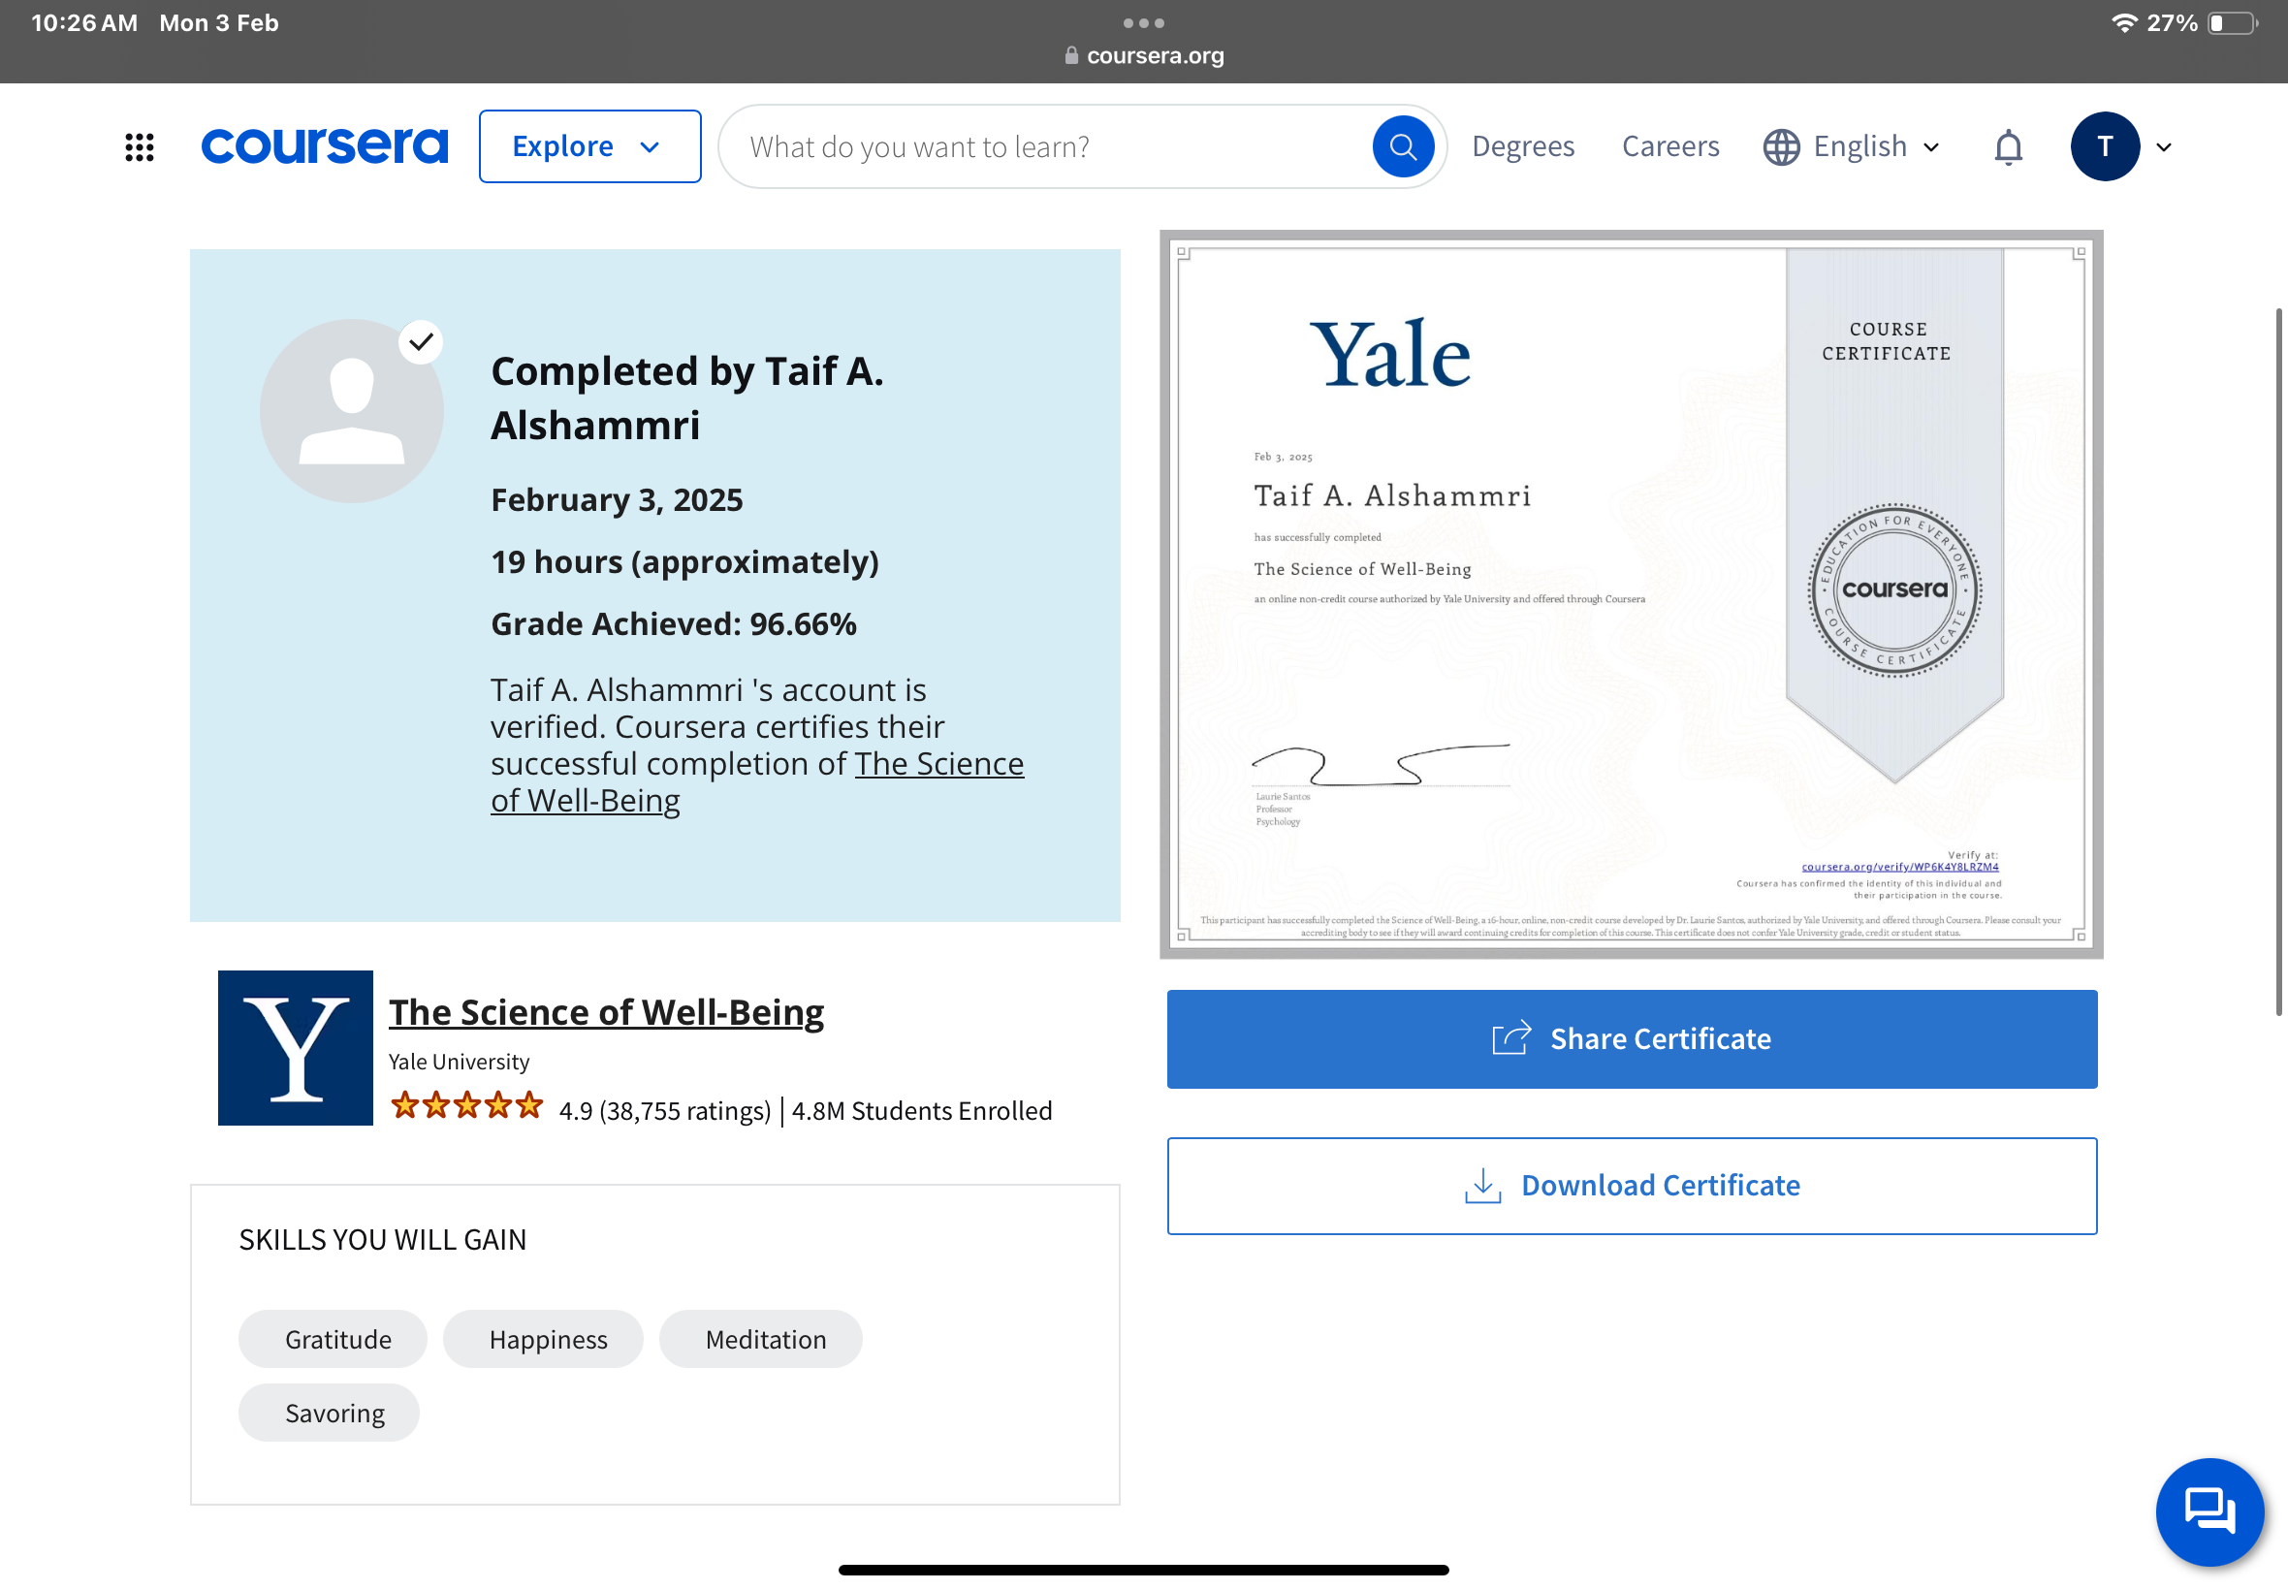
Task: Open notifications bell
Action: coord(2008,146)
